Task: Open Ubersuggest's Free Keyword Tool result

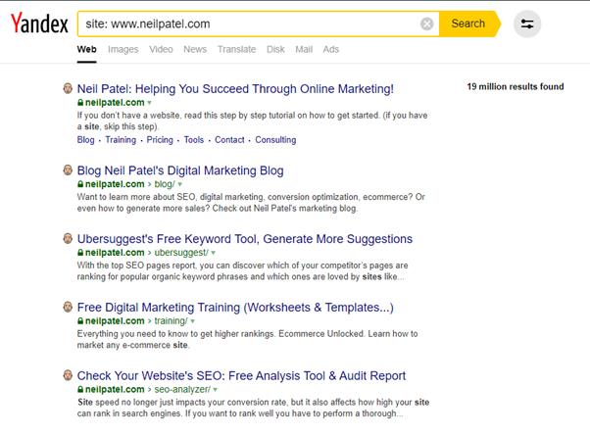Action: [245, 239]
